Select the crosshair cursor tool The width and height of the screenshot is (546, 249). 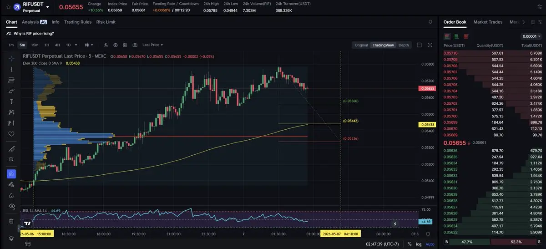coord(11,58)
